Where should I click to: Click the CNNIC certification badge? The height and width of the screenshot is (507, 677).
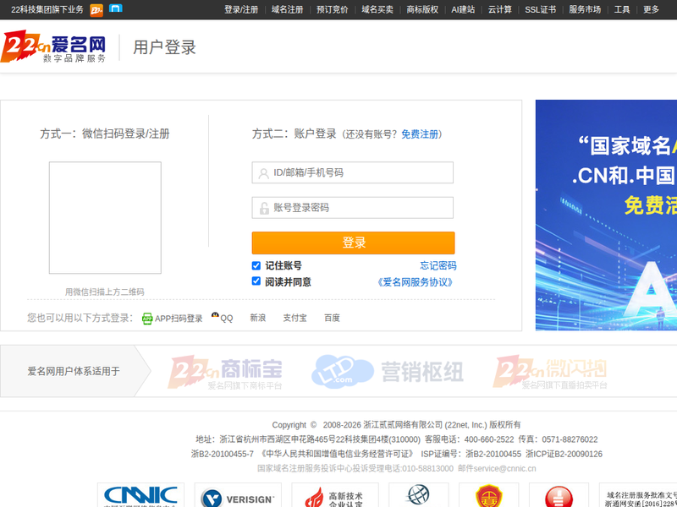click(140, 495)
